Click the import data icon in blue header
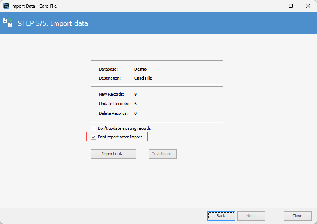The image size is (317, 224). [x=8, y=23]
